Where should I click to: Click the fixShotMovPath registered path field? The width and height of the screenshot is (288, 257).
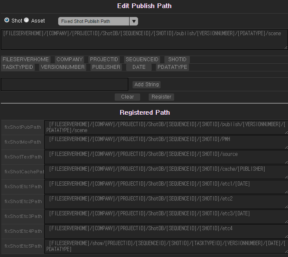coord(166,142)
